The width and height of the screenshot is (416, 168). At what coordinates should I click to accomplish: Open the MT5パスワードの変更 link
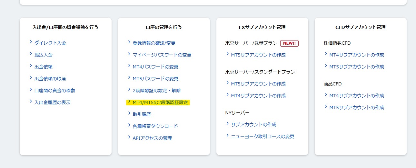(155, 79)
